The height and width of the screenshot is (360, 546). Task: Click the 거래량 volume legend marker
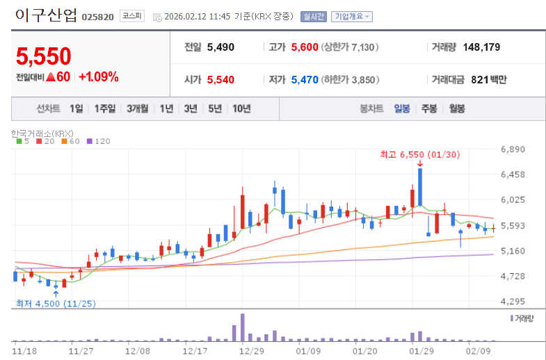point(511,318)
